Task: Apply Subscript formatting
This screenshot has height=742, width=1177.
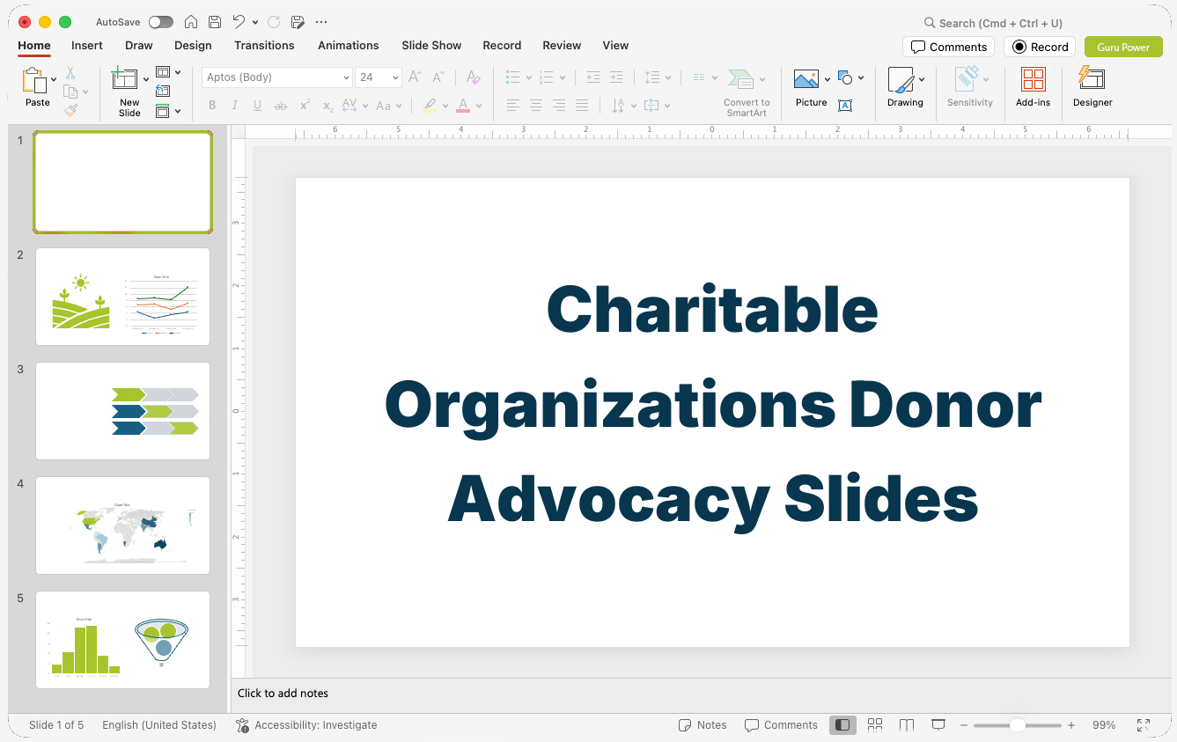Action: 327,106
